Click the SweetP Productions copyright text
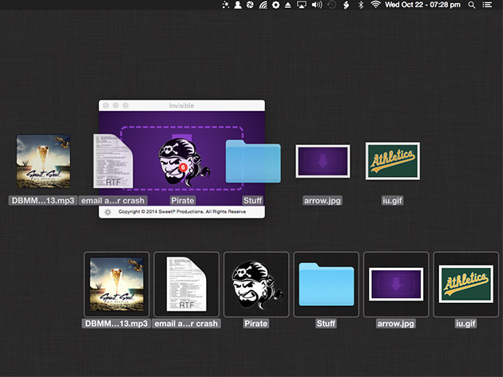This screenshot has width=503, height=377. coord(180,212)
